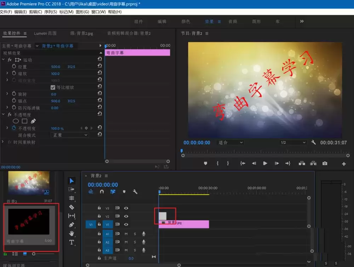Reset the Position parameter value
The image size is (354, 267).
pos(99,67)
